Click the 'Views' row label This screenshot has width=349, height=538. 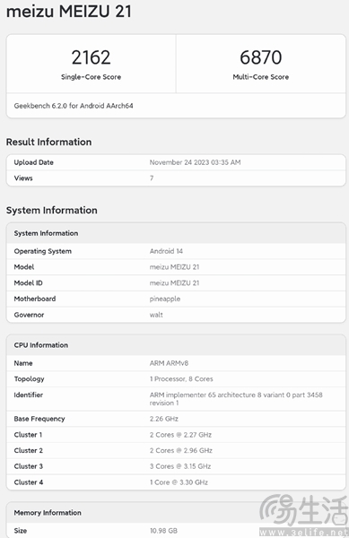(x=23, y=178)
